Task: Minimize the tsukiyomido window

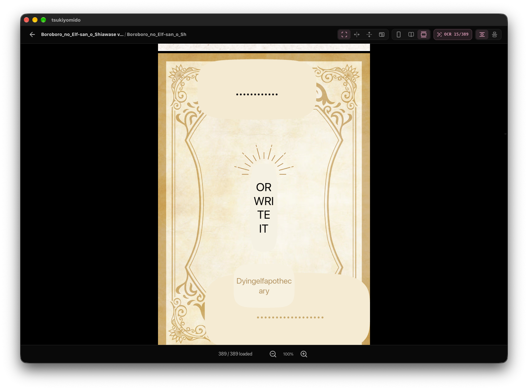Action: point(35,20)
